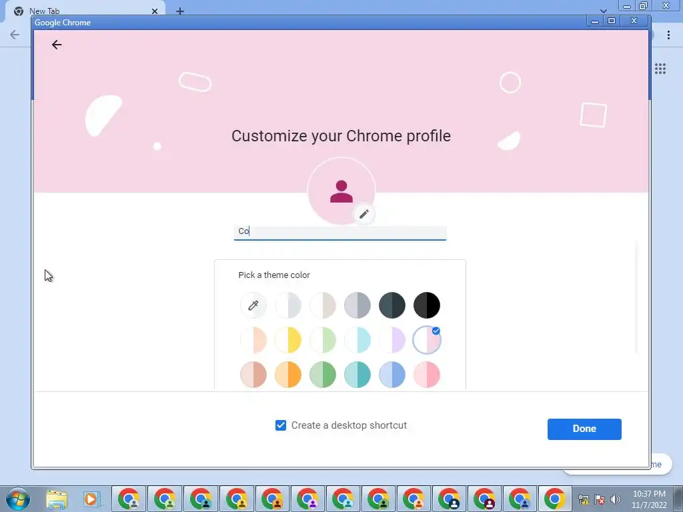Select the warm beige-white theme swatch
683x512 pixels.
(322, 305)
